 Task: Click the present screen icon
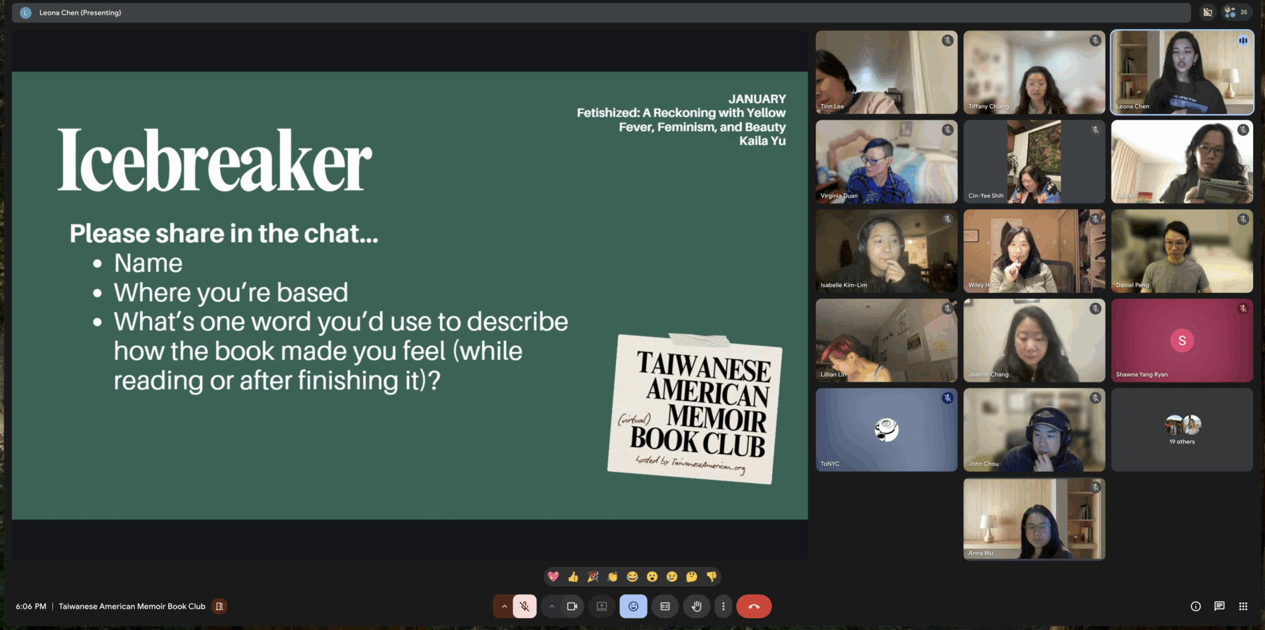[602, 606]
